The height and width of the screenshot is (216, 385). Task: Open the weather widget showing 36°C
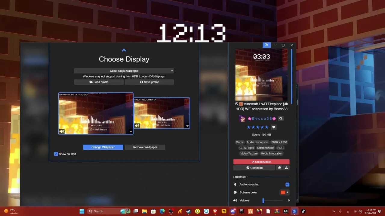tap(11, 211)
